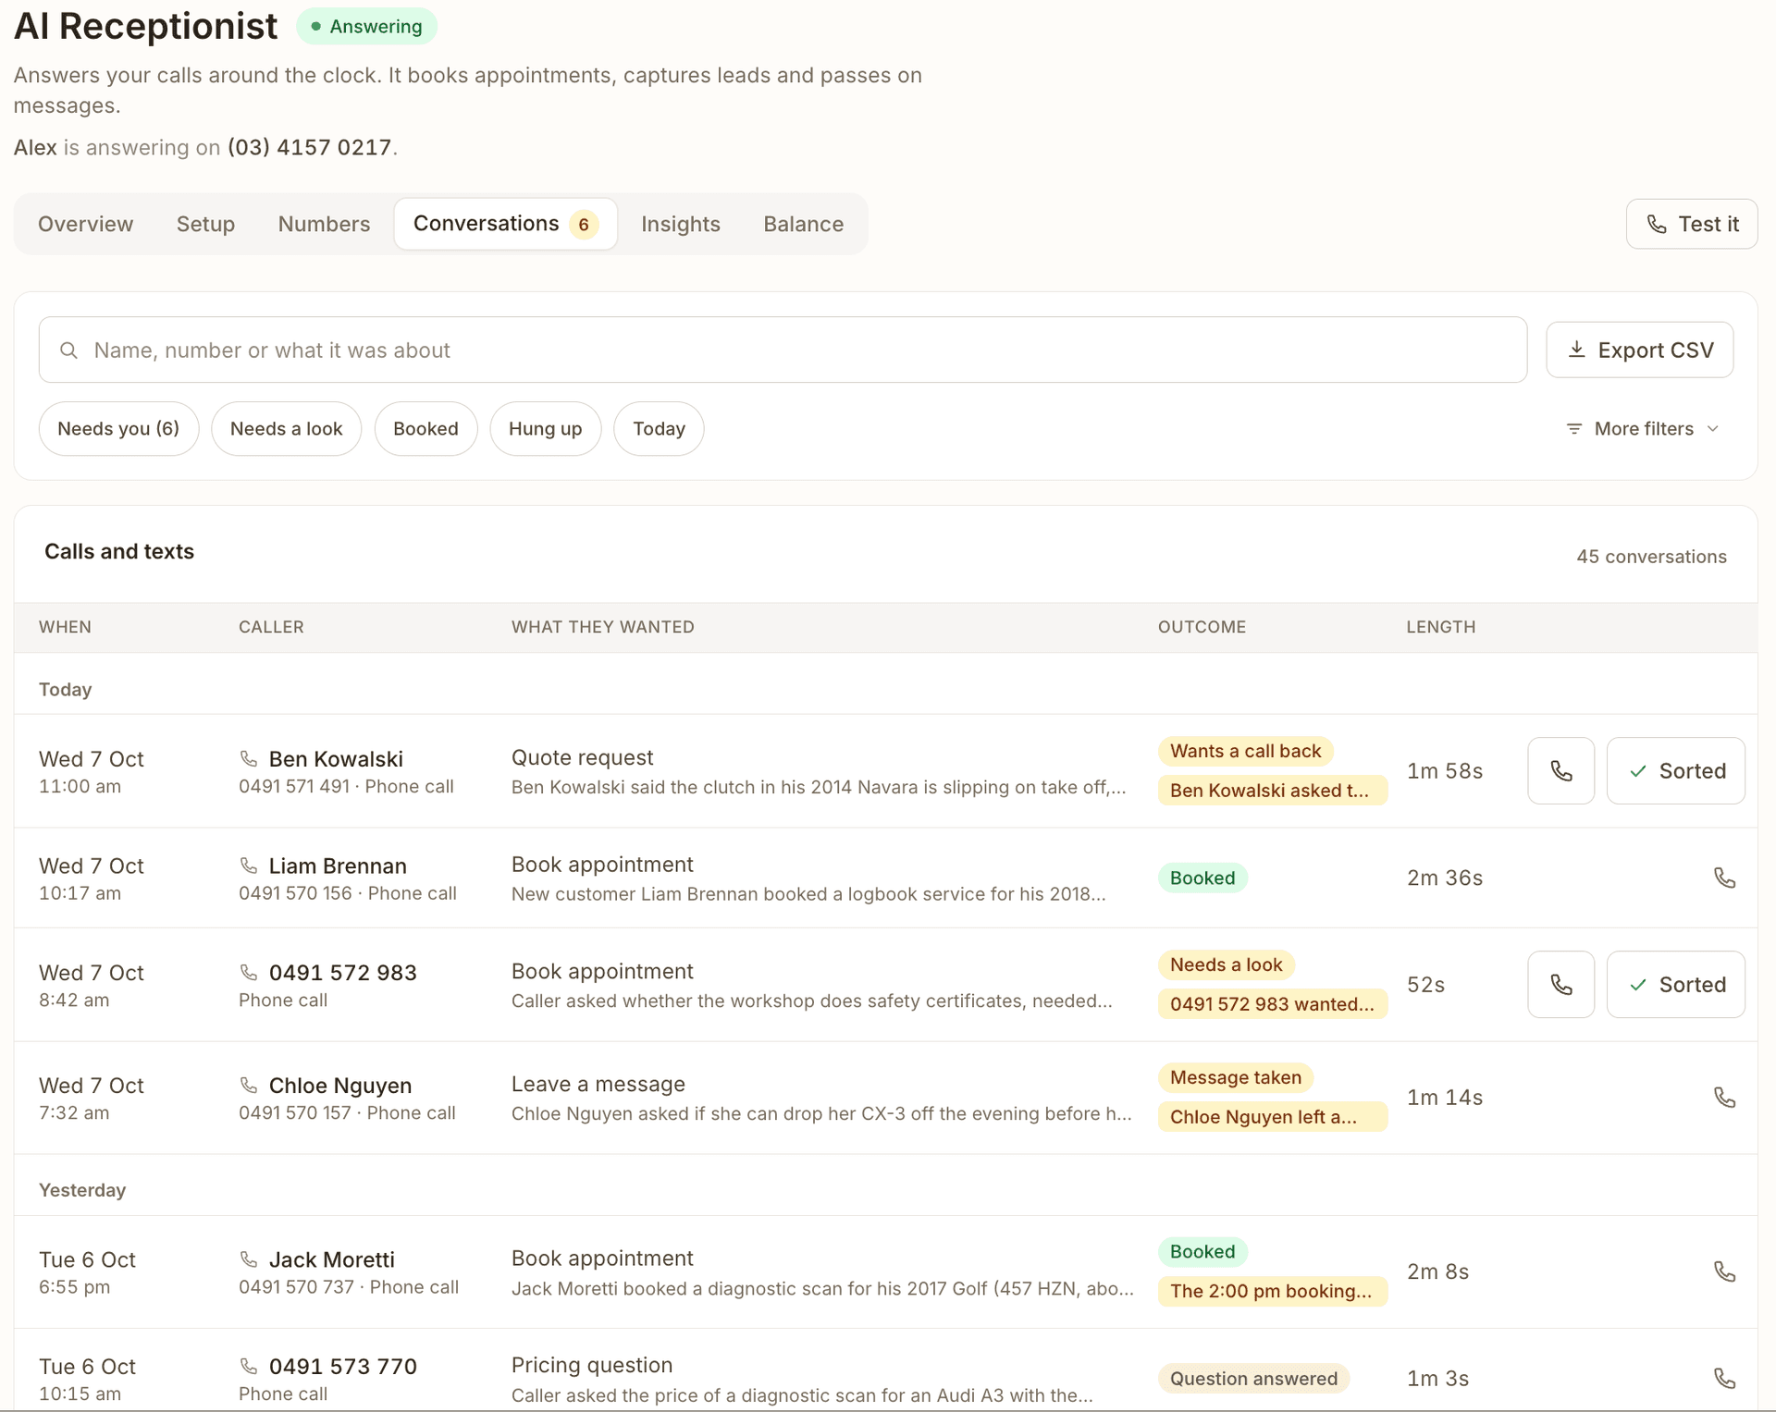This screenshot has width=1776, height=1412.
Task: Switch to the Numbers tab
Action: (x=324, y=224)
